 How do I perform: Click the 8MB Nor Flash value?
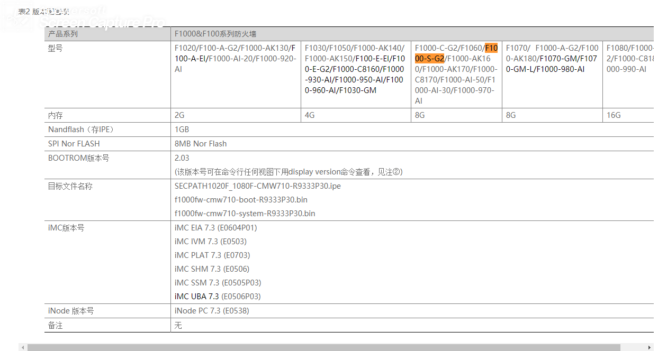point(201,144)
